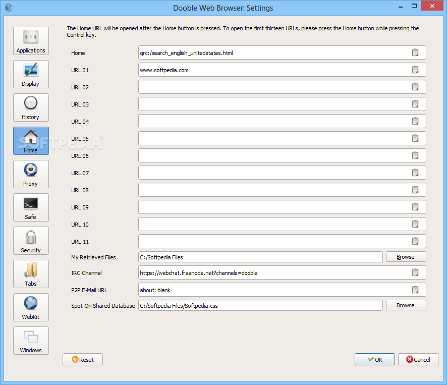Click the paste icon in URL 05 field
Image resolution: width=447 pixels, height=385 pixels.
pyautogui.click(x=415, y=138)
